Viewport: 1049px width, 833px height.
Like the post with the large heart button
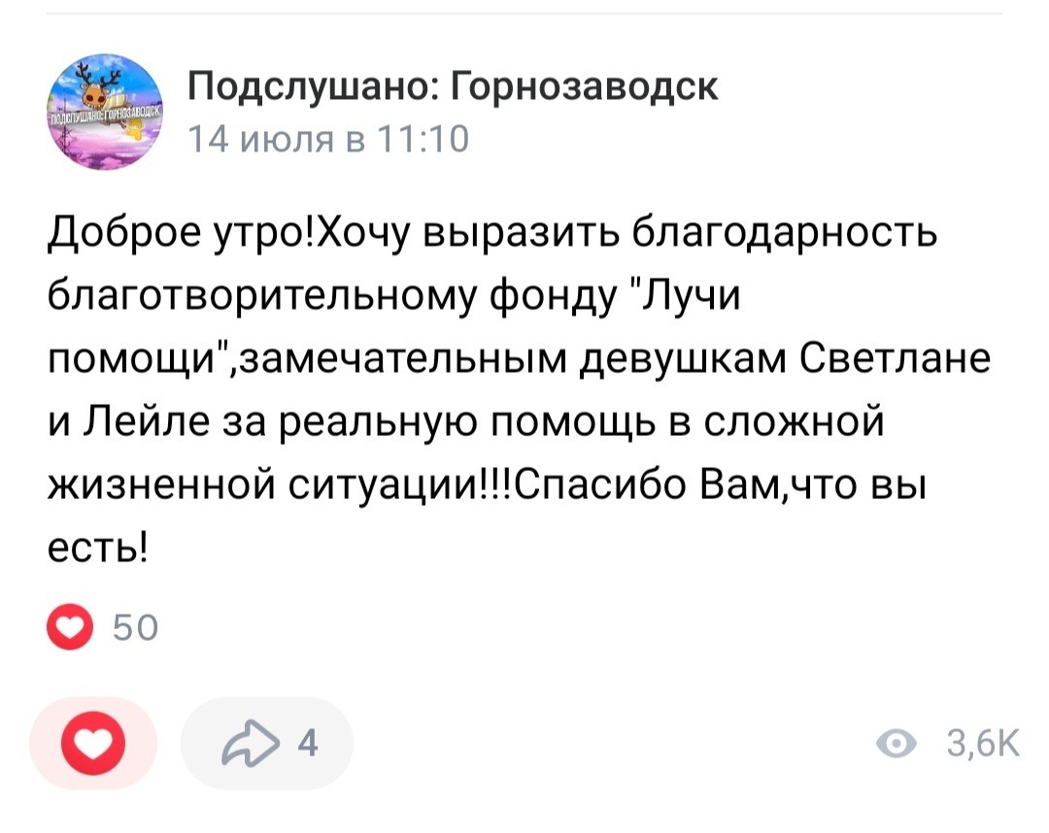coord(94,744)
